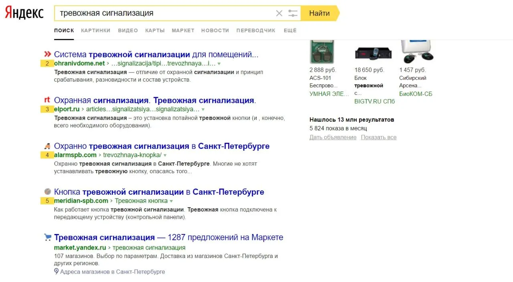Open the Ещё menu
The width and height of the screenshot is (513, 282).
[x=290, y=30]
